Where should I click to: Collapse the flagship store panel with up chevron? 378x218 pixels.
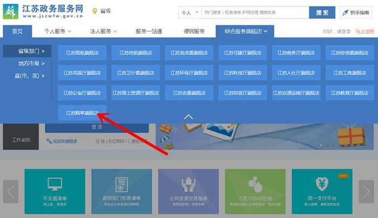coord(188,117)
